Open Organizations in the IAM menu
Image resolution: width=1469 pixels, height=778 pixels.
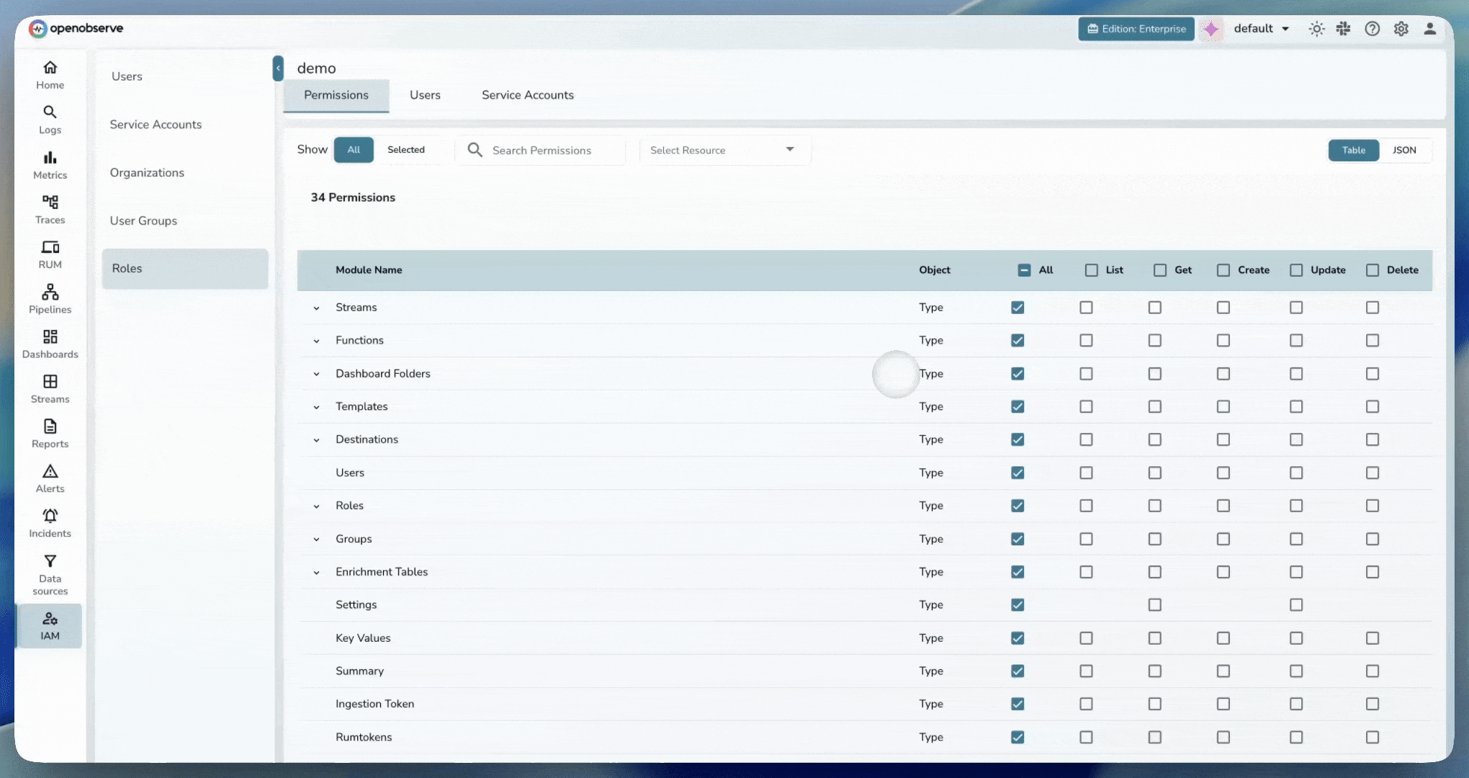[x=147, y=173]
